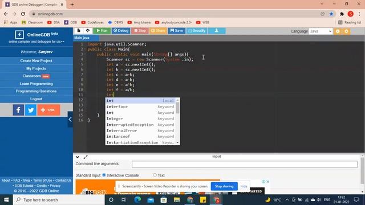The width and height of the screenshot is (365, 205).
Task: Click the Terms of Use footer link
Action: pos(43,181)
